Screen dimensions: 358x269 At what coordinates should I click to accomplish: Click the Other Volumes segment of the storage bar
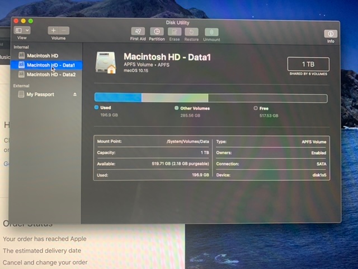point(175,98)
